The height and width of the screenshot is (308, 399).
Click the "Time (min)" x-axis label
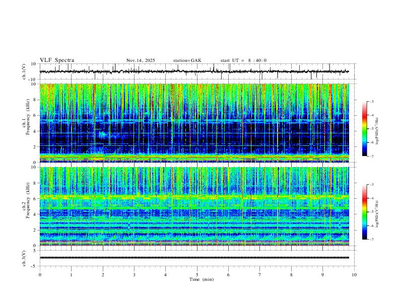coord(202,279)
